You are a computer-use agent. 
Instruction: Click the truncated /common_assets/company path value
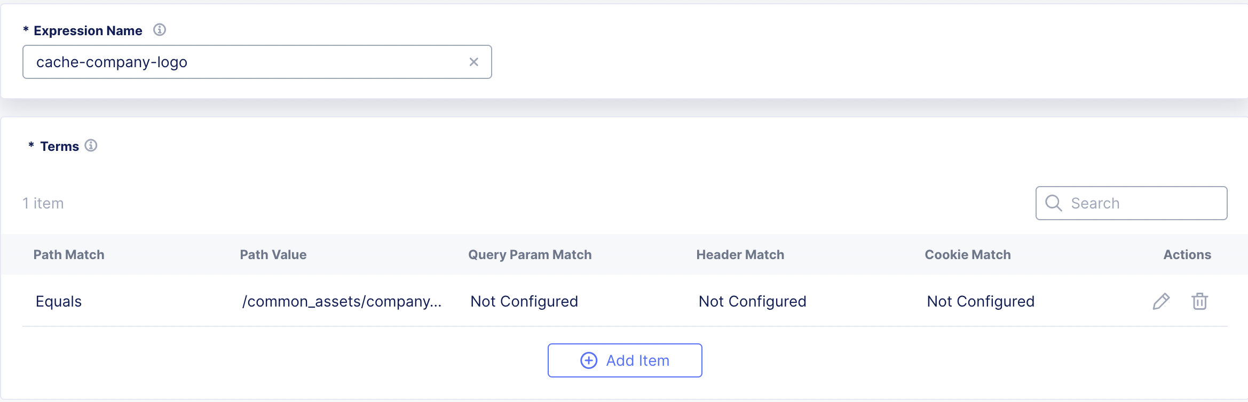coord(342,301)
